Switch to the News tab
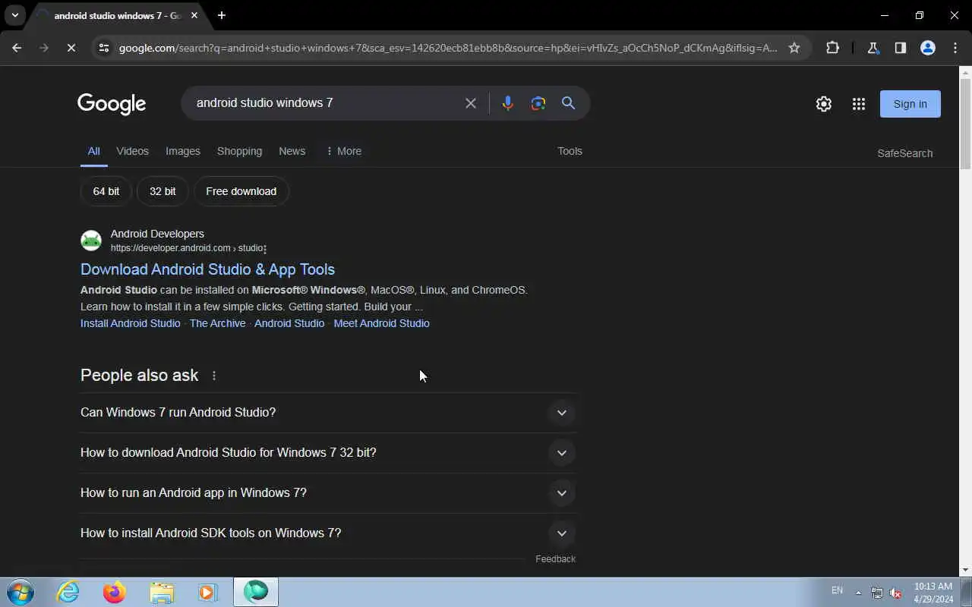 292,151
